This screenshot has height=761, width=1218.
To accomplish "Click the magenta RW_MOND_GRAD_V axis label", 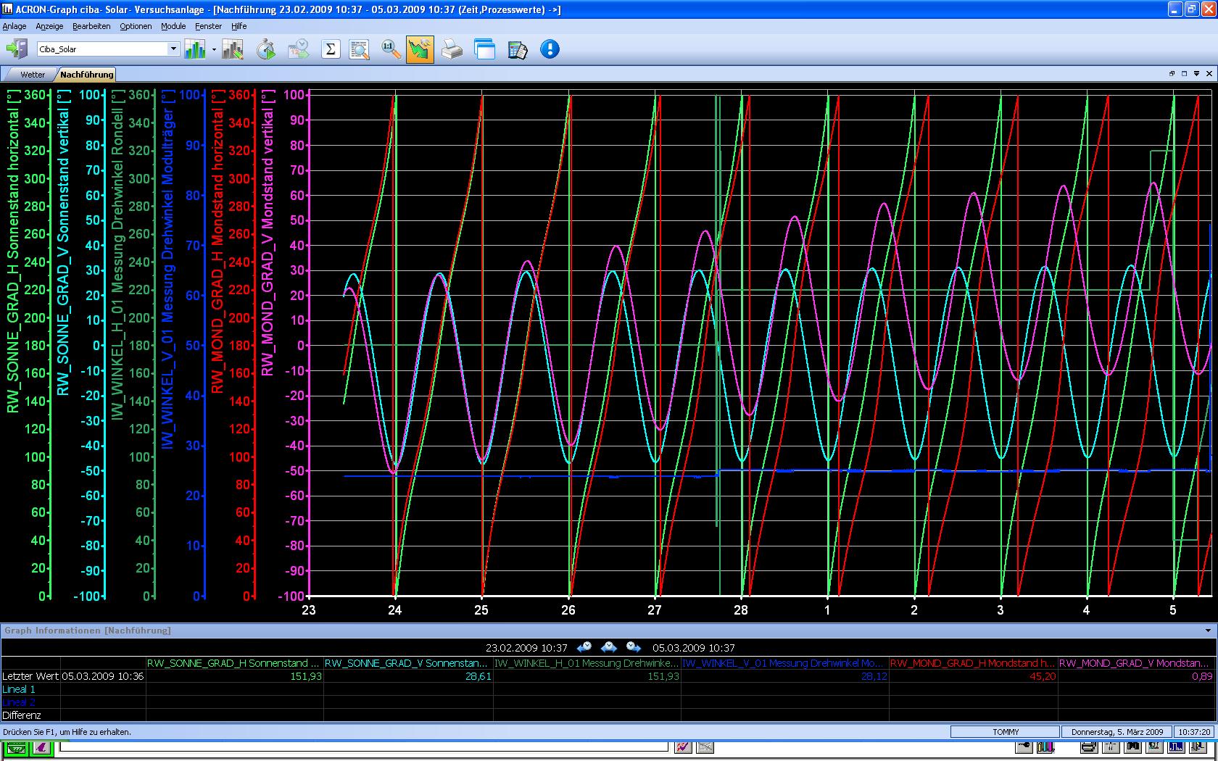I will [268, 232].
